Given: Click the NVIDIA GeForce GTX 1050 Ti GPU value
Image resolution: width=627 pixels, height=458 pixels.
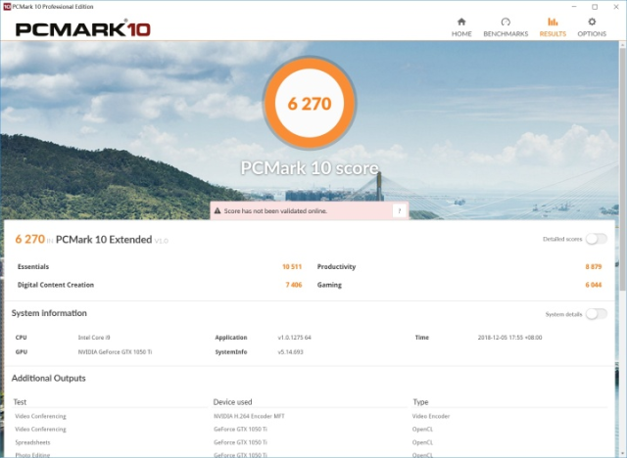Looking at the screenshot, I should click(115, 351).
